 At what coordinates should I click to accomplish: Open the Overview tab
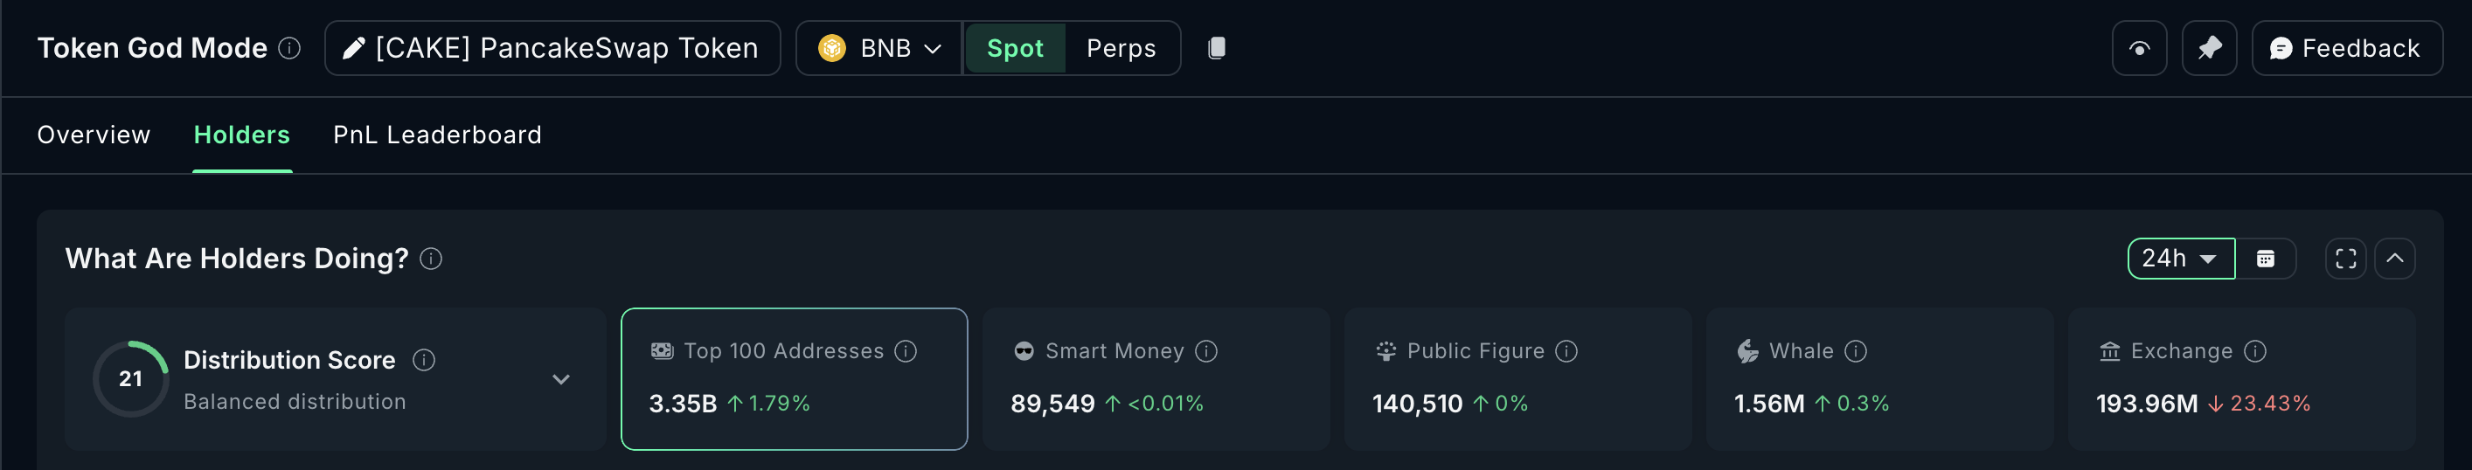[94, 135]
